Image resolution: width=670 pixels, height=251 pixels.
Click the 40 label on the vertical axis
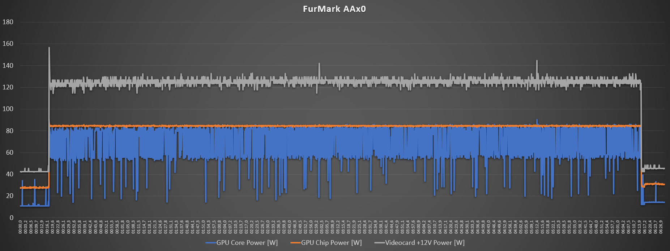click(x=9, y=174)
